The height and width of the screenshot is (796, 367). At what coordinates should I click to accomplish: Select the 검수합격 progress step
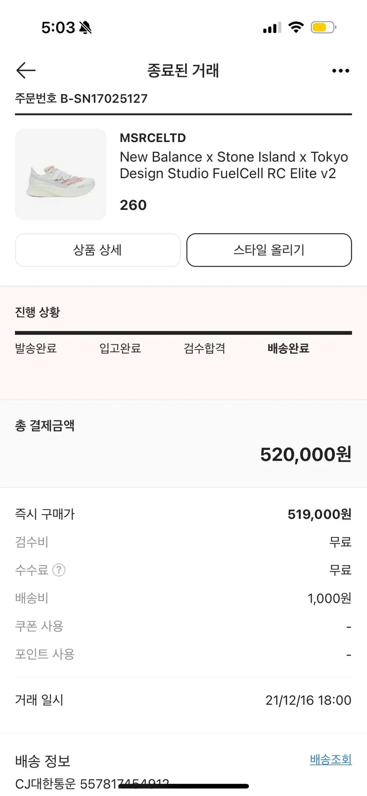(204, 348)
